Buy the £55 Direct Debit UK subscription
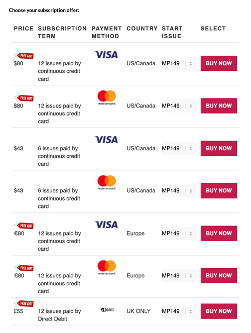The height and width of the screenshot is (333, 251). 219,311
